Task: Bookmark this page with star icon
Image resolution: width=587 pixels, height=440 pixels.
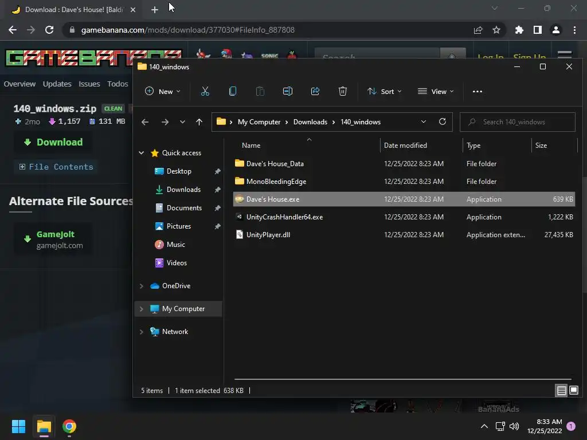Action: [496, 30]
